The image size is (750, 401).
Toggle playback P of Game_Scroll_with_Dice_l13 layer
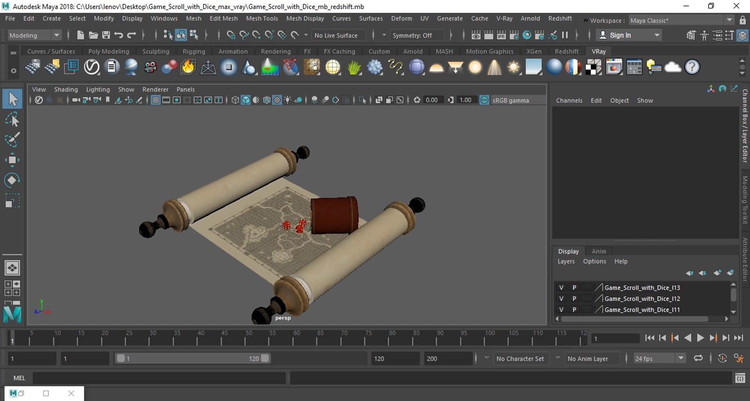[574, 287]
